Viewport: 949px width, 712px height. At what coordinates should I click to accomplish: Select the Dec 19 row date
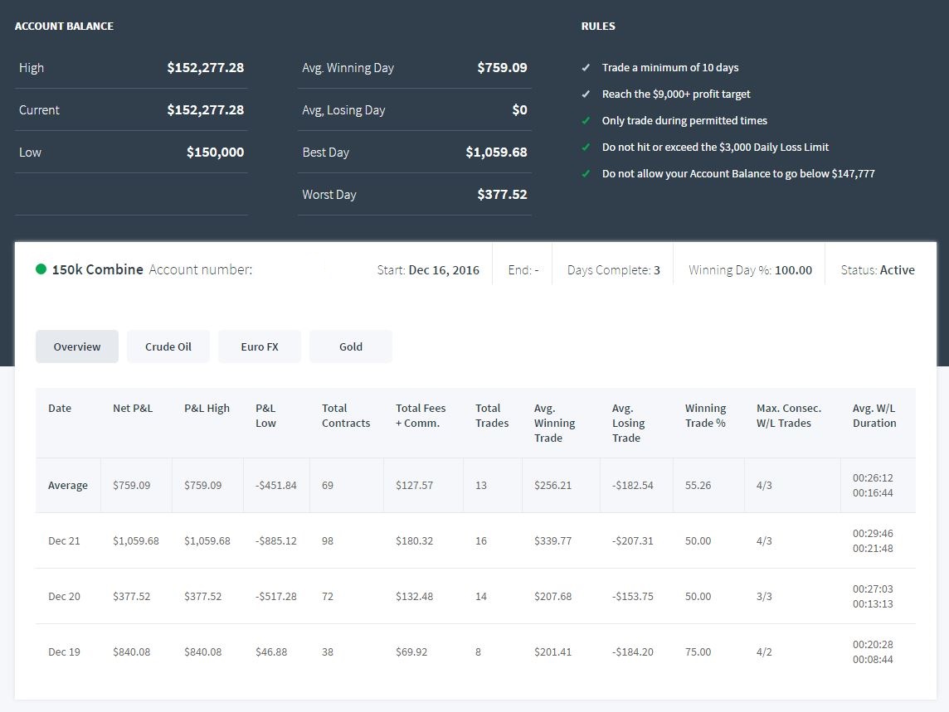(x=64, y=652)
